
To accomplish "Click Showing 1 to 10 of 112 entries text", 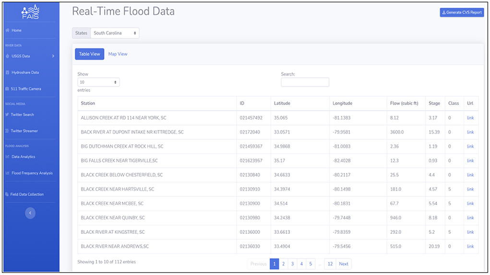I will (x=107, y=262).
